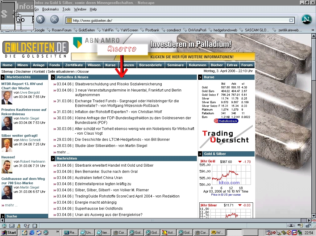Open the URL bar history dropdown

[291, 21]
